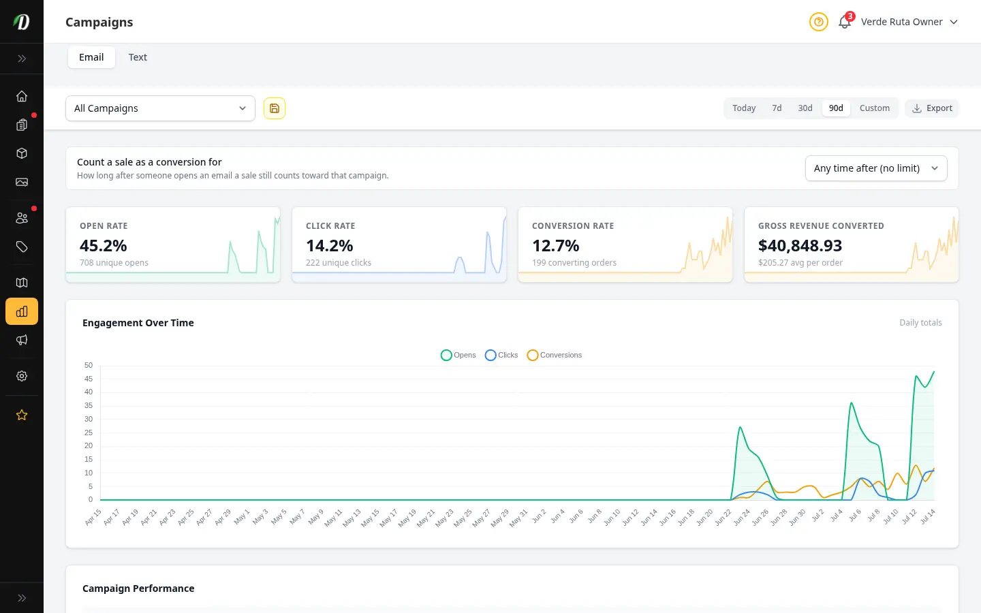Click the 708 unique opens text
This screenshot has width=981, height=613.
tap(114, 263)
